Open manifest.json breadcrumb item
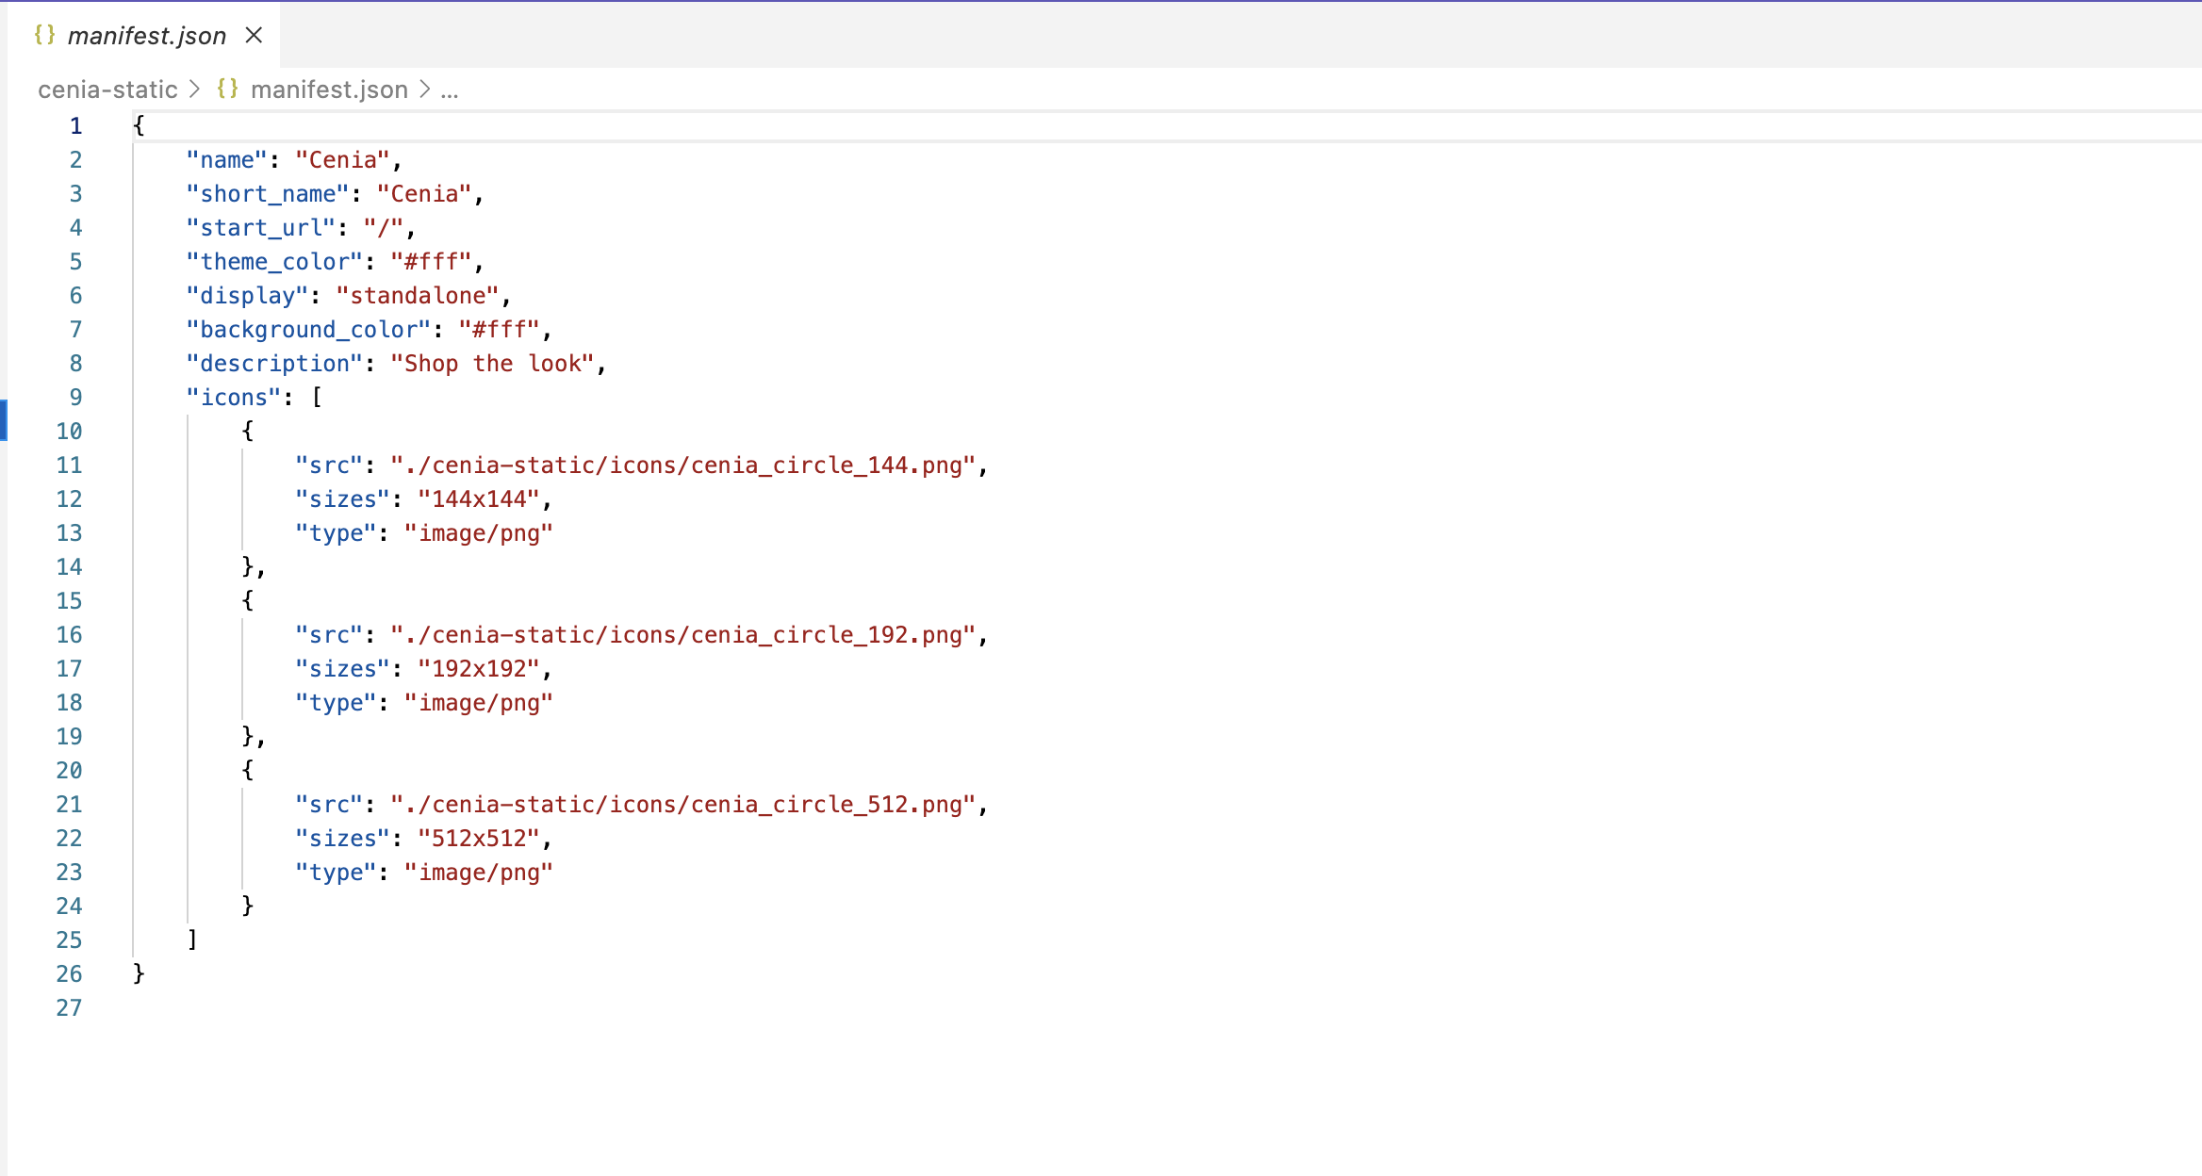Image resolution: width=2202 pixels, height=1176 pixels. pyautogui.click(x=329, y=90)
